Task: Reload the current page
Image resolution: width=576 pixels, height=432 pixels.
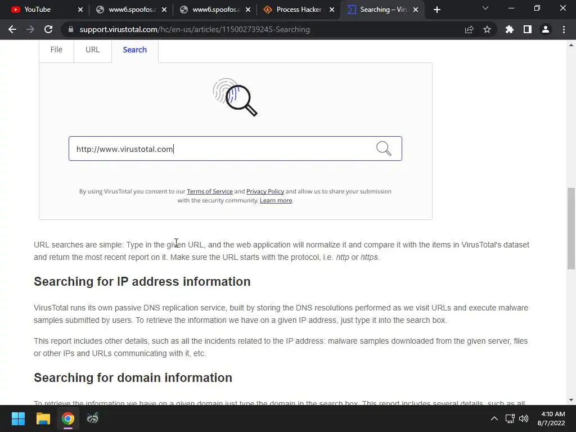Action: tap(48, 29)
